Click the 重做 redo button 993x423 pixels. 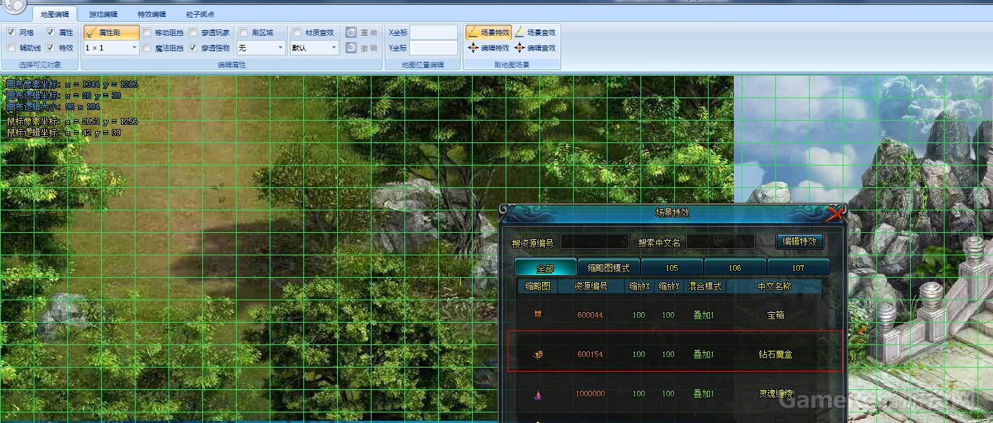pos(362,32)
